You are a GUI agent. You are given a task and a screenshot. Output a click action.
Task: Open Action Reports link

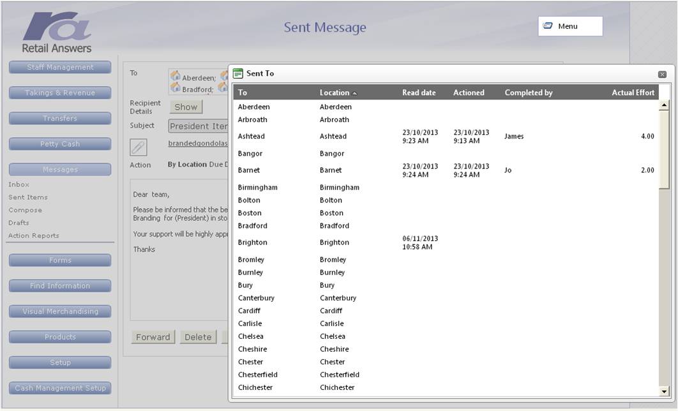34,235
